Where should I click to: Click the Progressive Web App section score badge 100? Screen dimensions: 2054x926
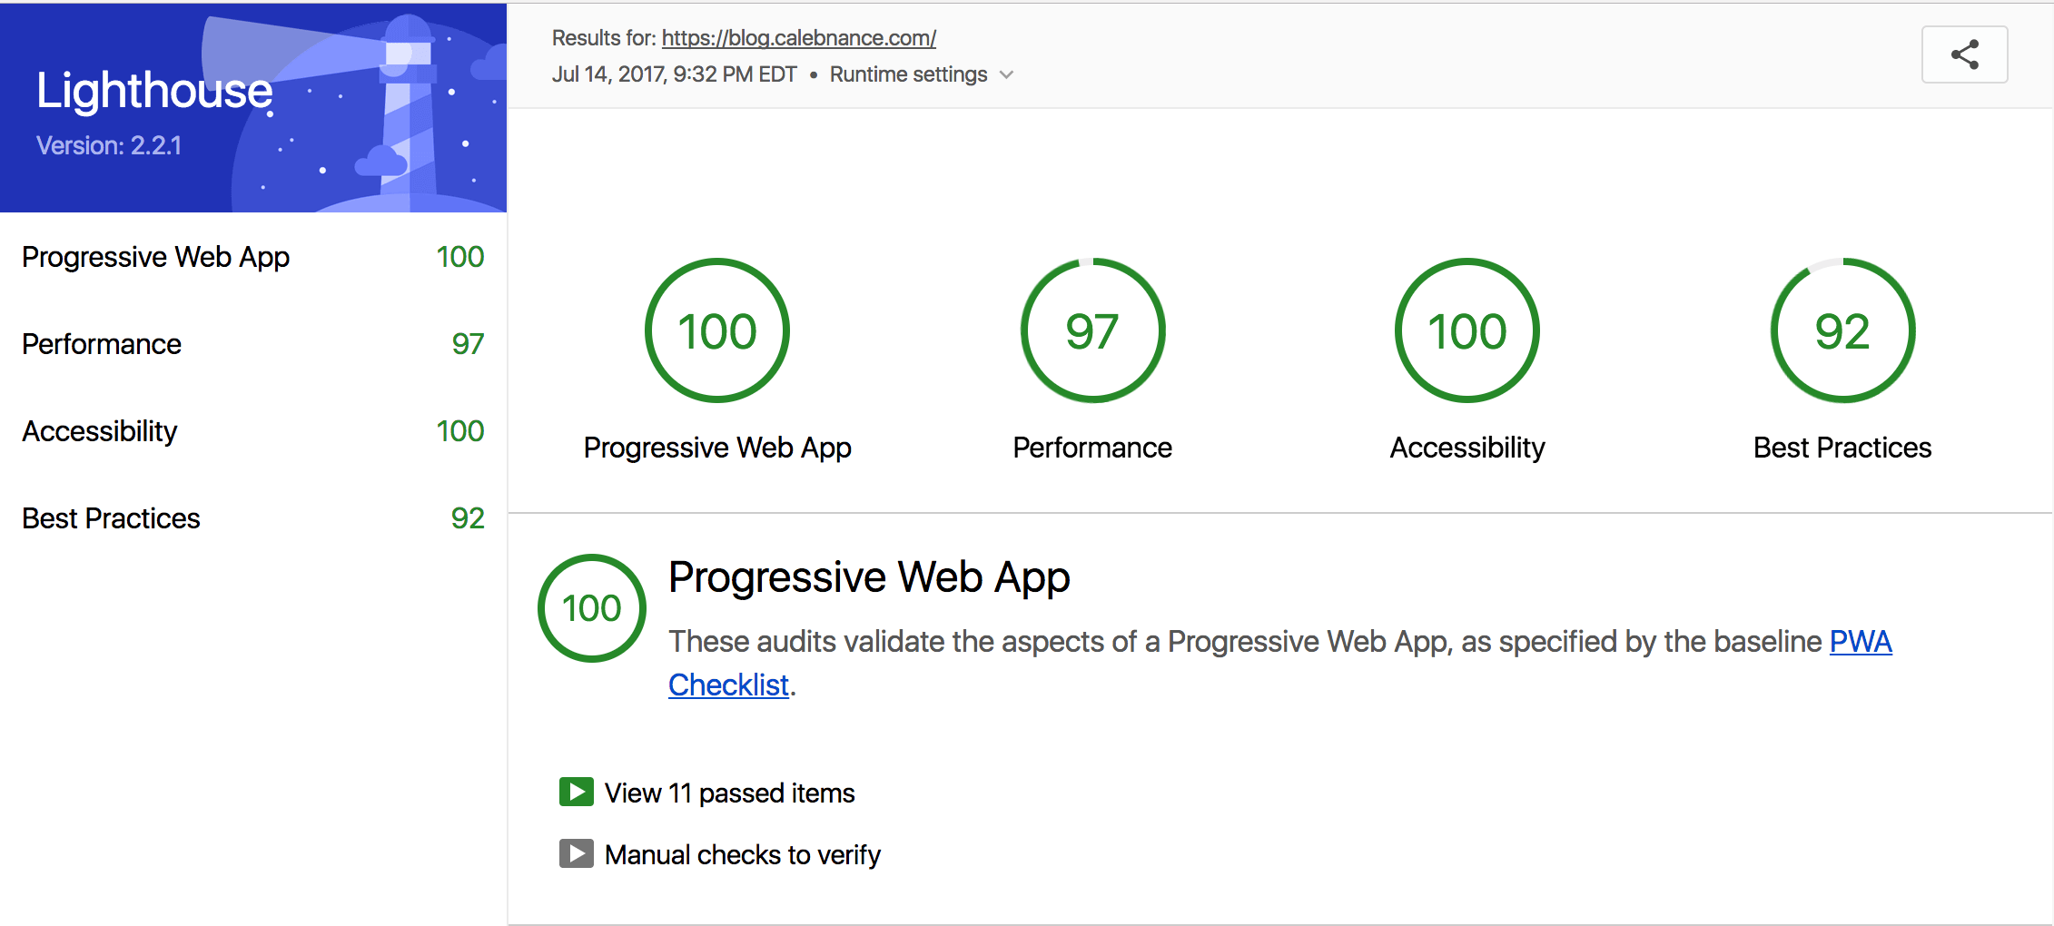591,607
